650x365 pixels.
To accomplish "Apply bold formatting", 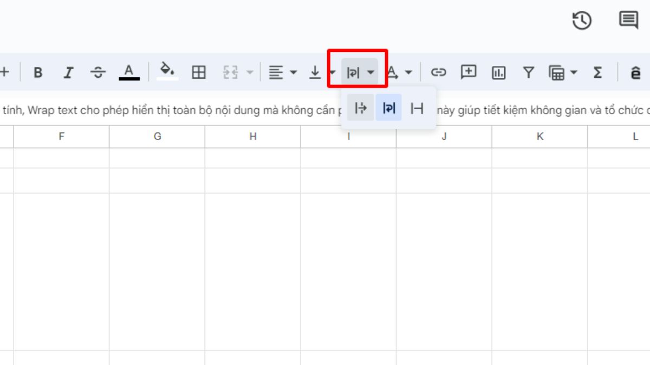I will pos(38,72).
